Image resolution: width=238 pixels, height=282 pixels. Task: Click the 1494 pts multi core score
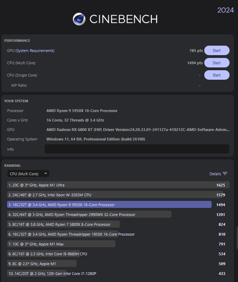(195, 63)
